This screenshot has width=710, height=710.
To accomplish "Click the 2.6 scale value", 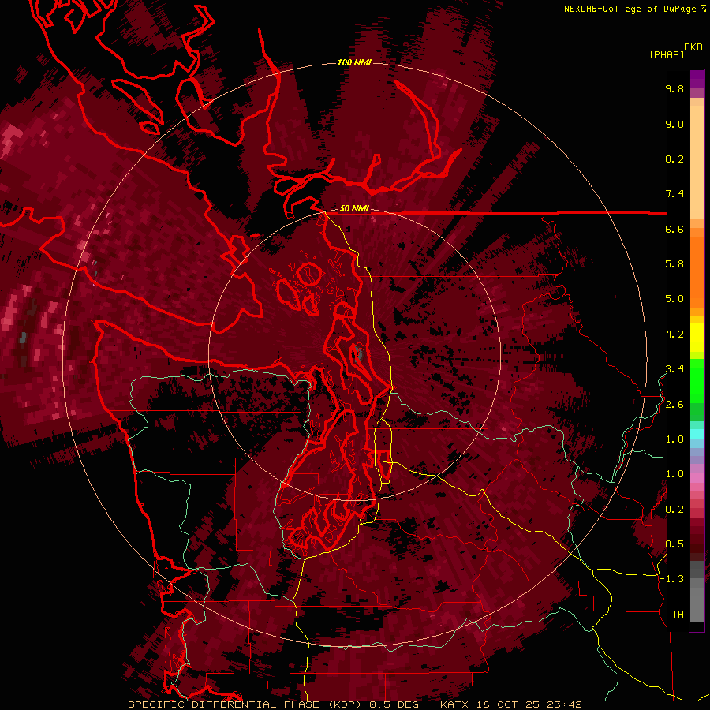I will point(674,405).
